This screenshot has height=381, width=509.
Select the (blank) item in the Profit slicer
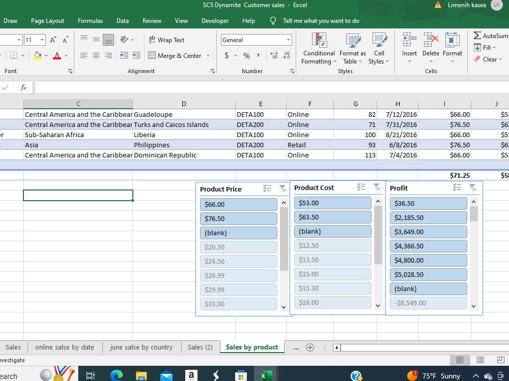point(428,289)
